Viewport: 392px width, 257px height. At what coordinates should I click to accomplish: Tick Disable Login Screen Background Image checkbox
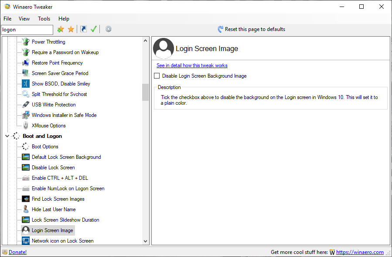pyautogui.click(x=157, y=76)
